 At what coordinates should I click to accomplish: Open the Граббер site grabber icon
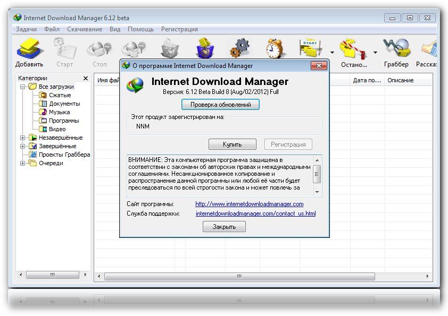(x=396, y=48)
